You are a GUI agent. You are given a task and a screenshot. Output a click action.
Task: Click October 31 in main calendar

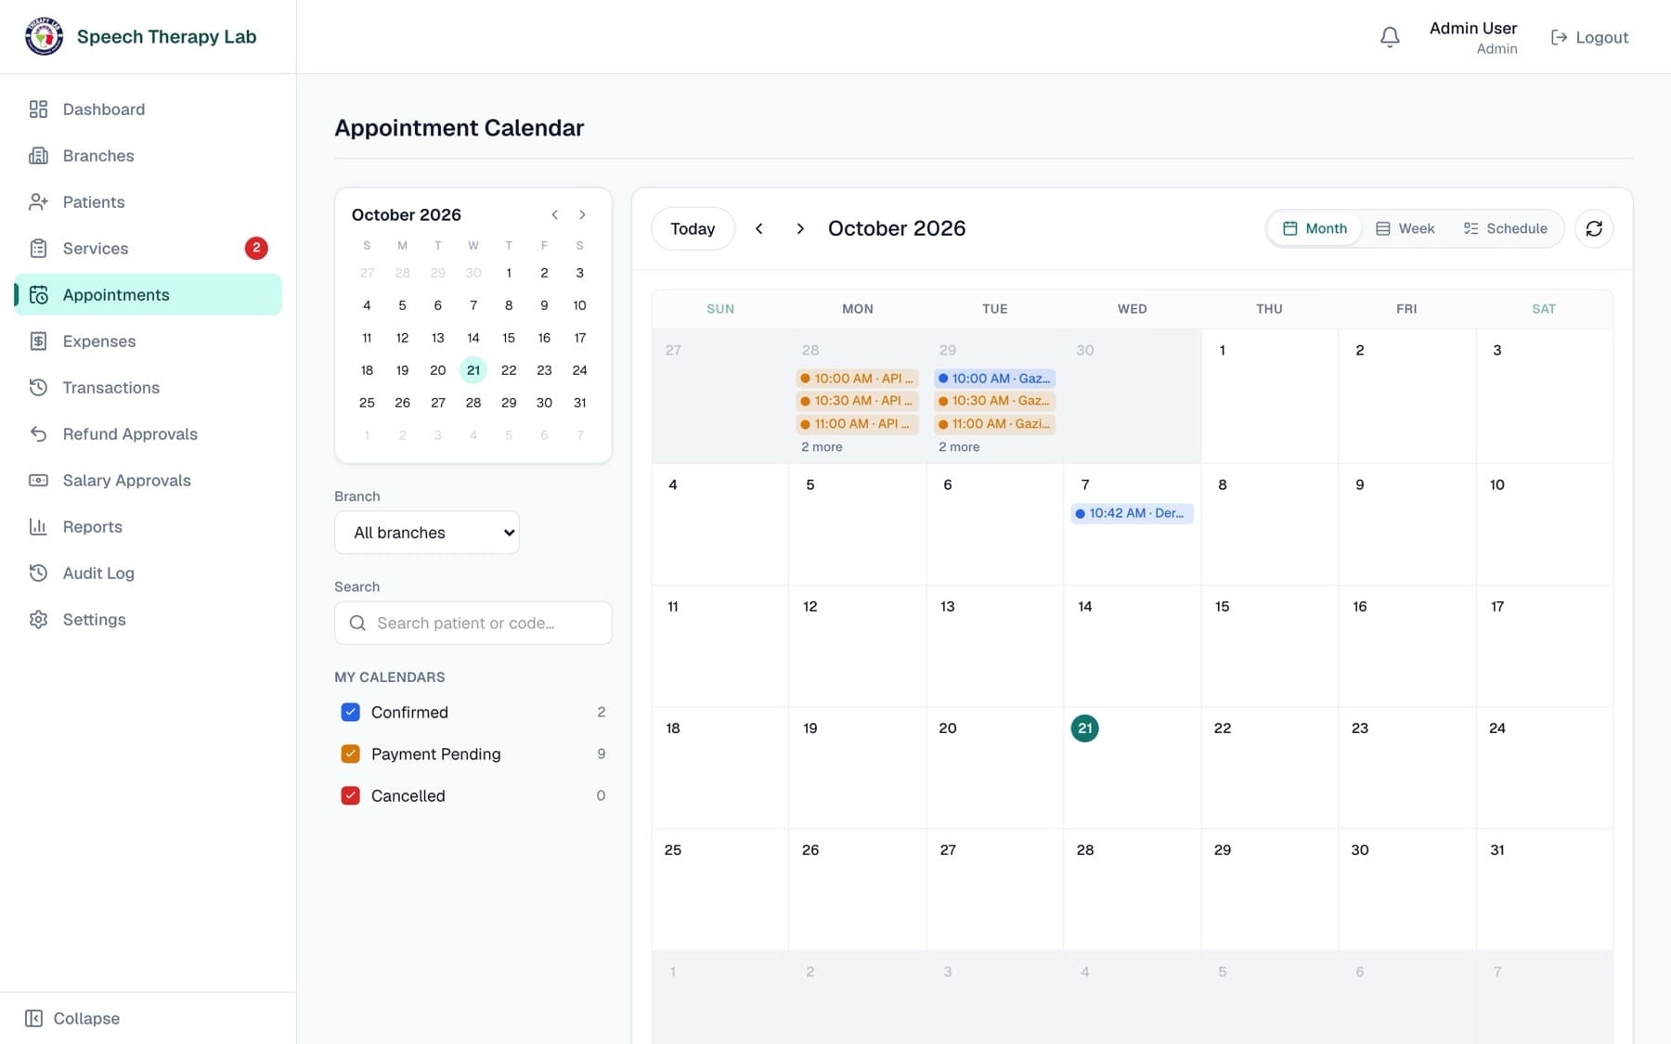coord(1544,889)
